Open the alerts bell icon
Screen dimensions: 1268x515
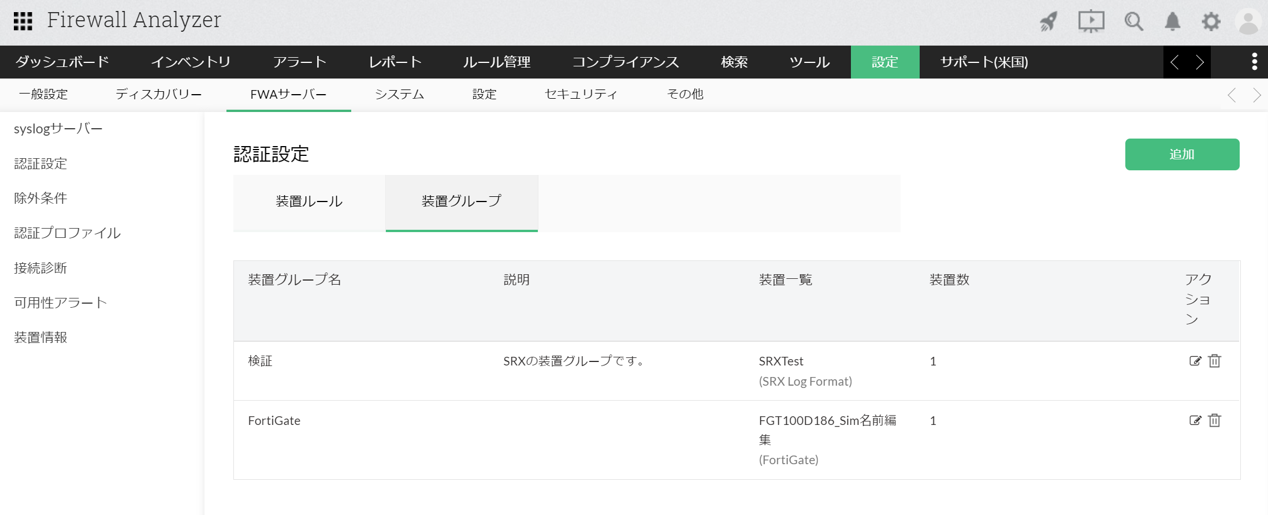[x=1172, y=22]
